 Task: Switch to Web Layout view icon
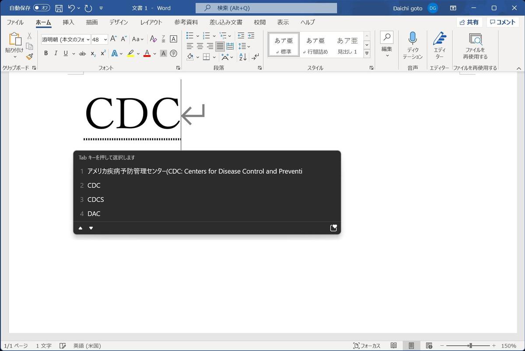429,346
